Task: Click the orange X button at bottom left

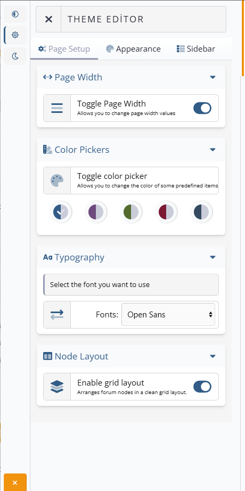Action: coord(15,482)
